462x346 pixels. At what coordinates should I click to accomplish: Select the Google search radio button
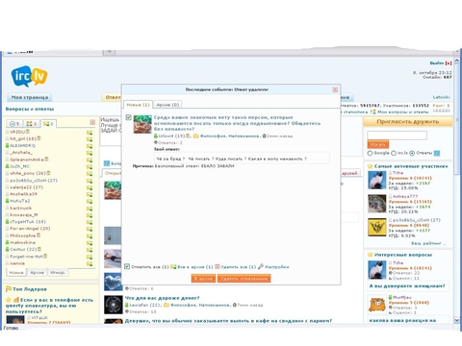[x=370, y=153]
